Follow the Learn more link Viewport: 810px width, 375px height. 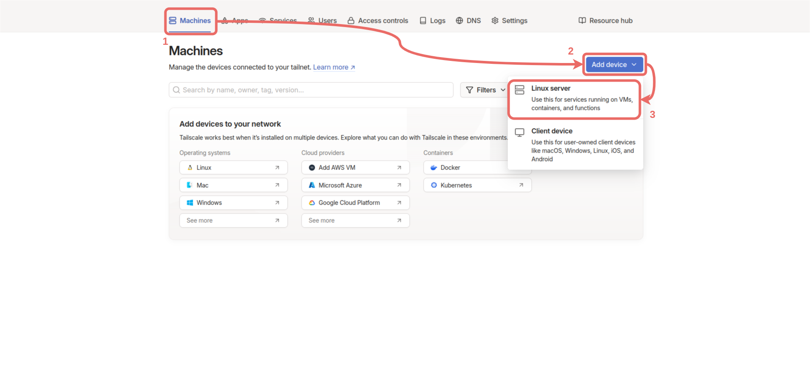click(334, 67)
